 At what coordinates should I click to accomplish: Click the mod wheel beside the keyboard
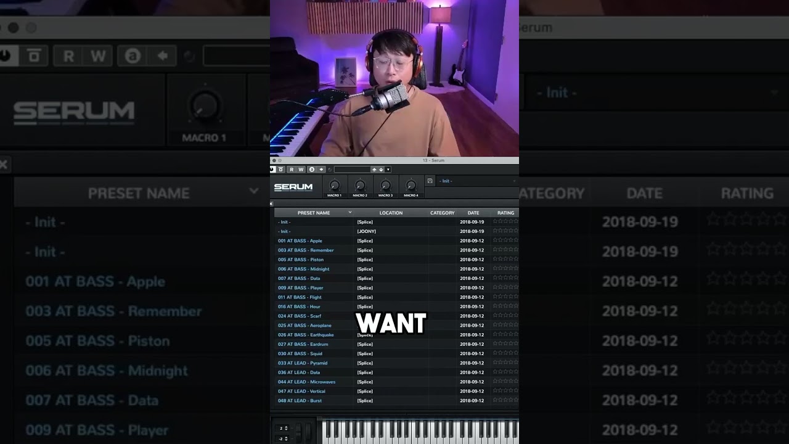coord(309,432)
